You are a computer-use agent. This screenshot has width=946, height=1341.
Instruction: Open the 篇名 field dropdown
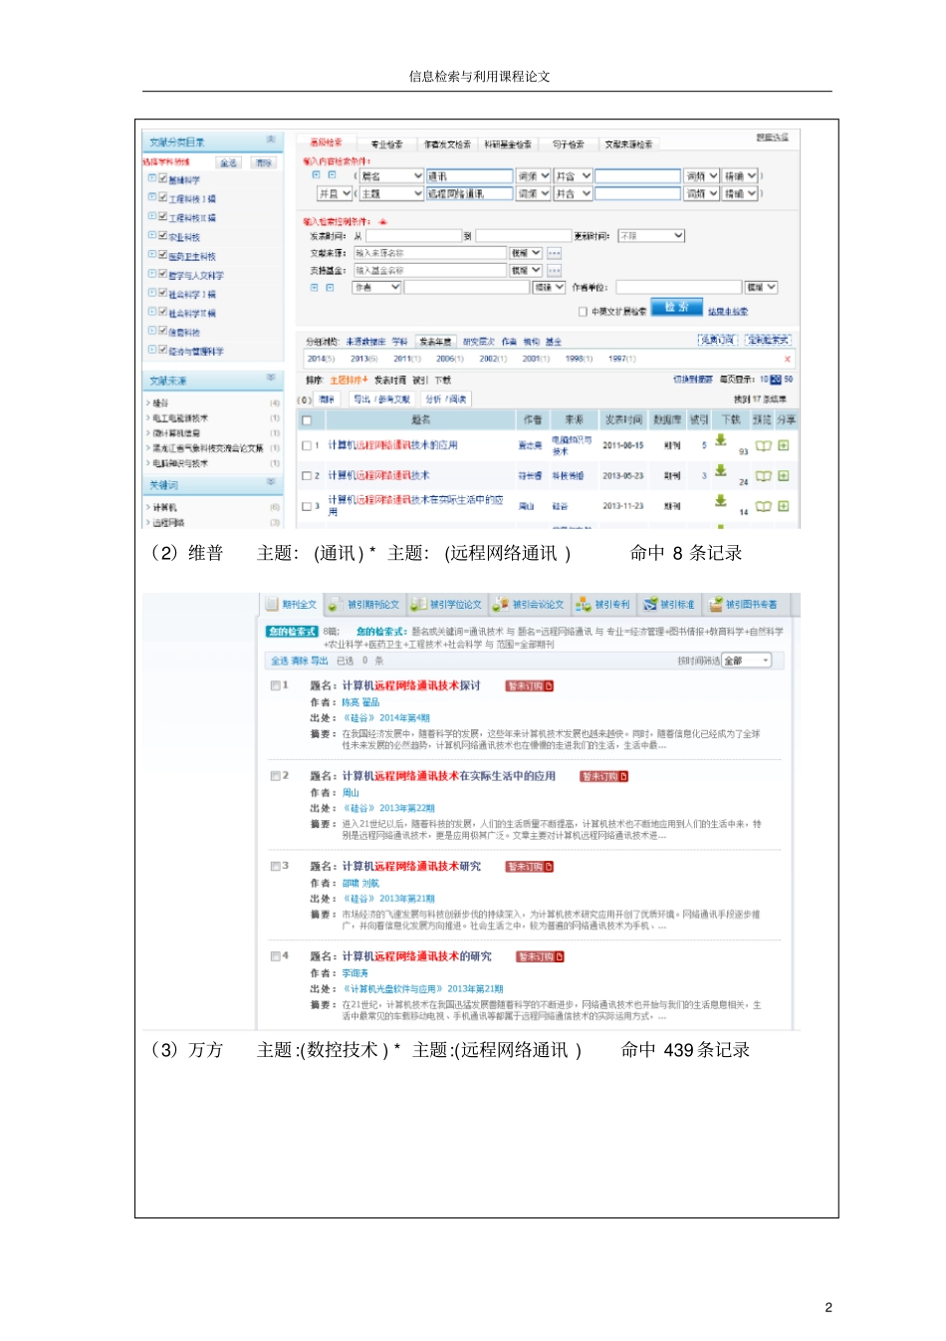tap(391, 176)
